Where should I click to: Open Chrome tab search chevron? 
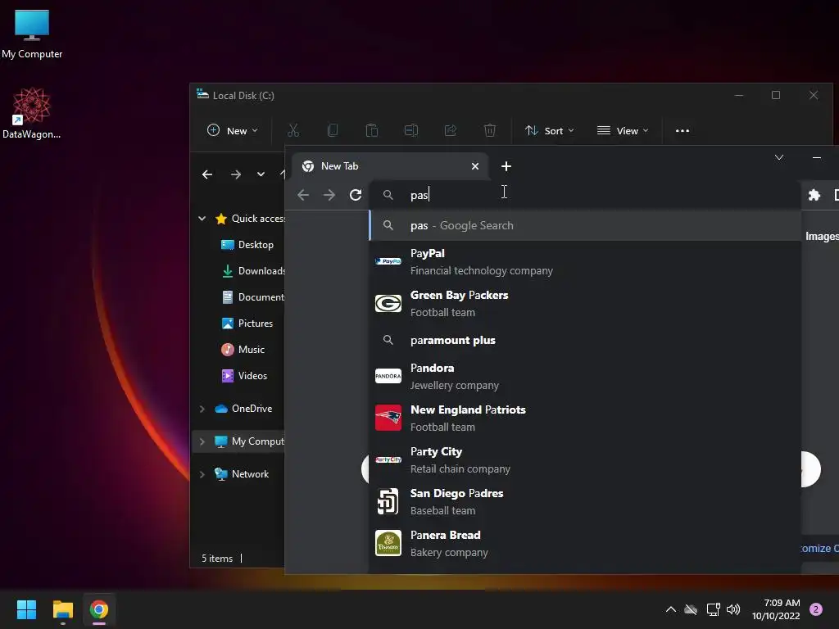point(779,157)
